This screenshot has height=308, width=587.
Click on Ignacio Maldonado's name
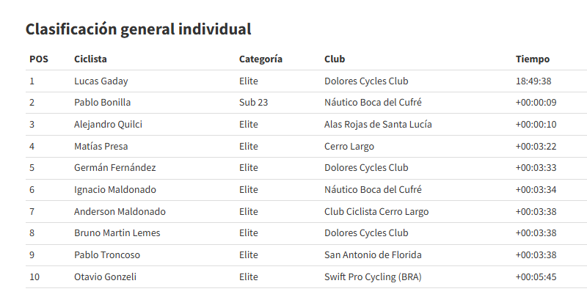click(115, 190)
